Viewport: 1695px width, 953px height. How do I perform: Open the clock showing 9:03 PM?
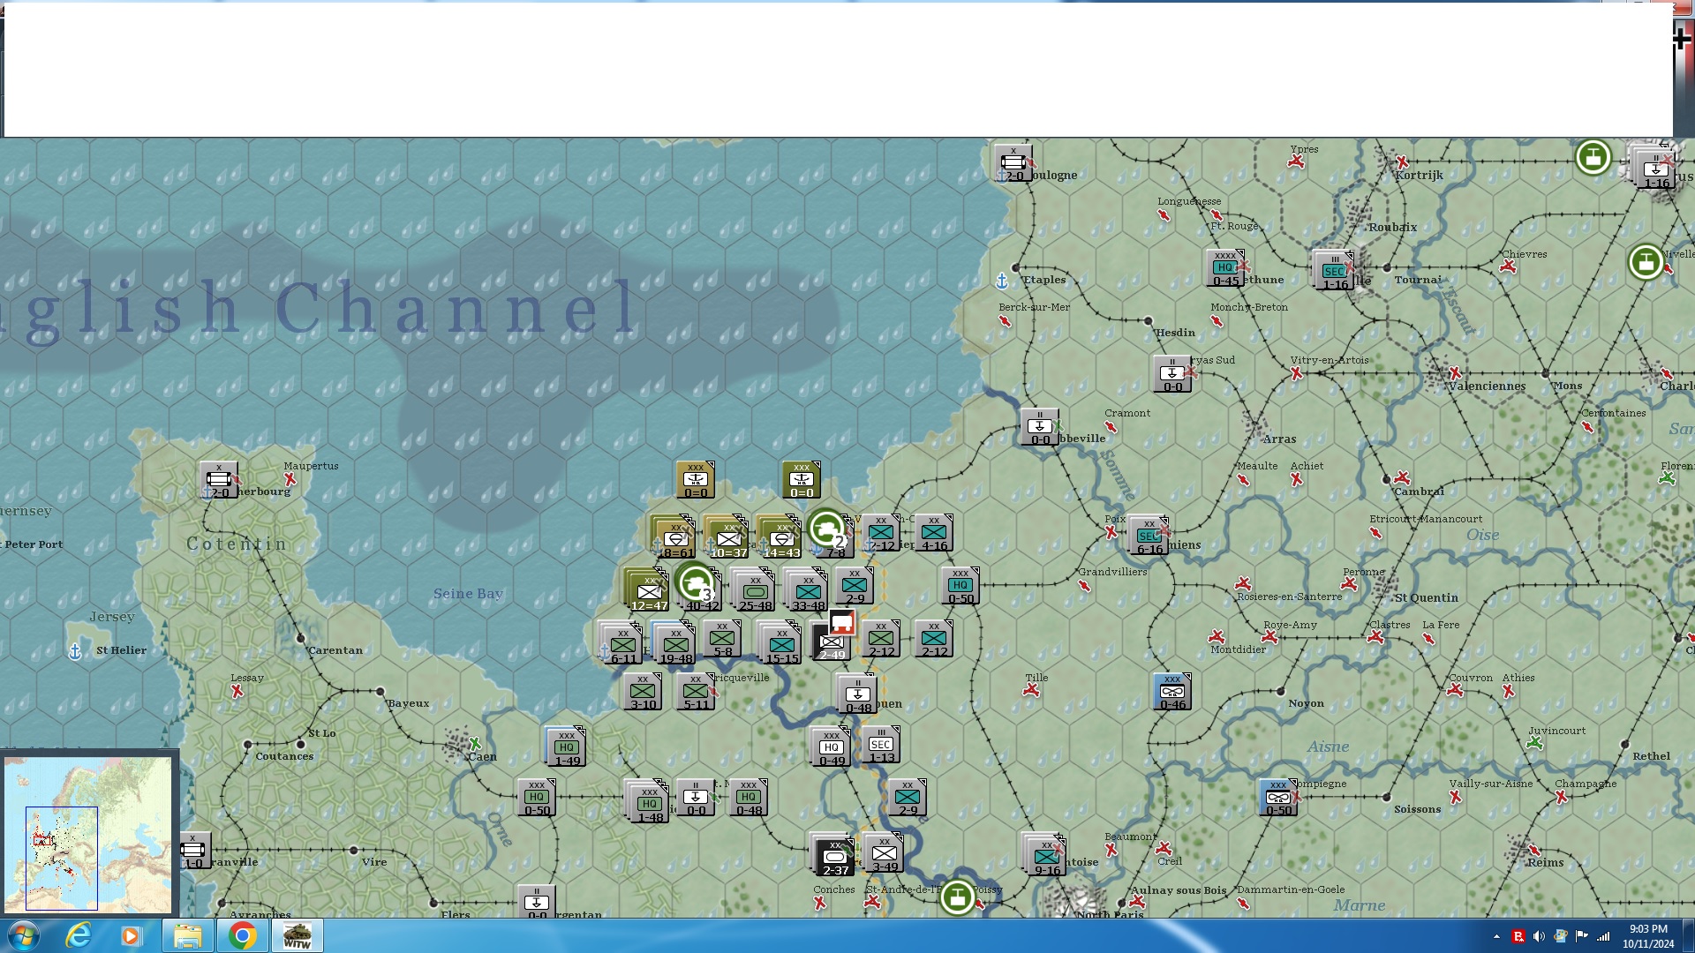pos(1647,935)
